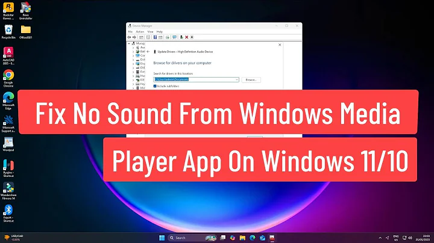Select the Microsoft Edge desktop icon
The width and height of the screenshot is (434, 243).
(x=8, y=101)
